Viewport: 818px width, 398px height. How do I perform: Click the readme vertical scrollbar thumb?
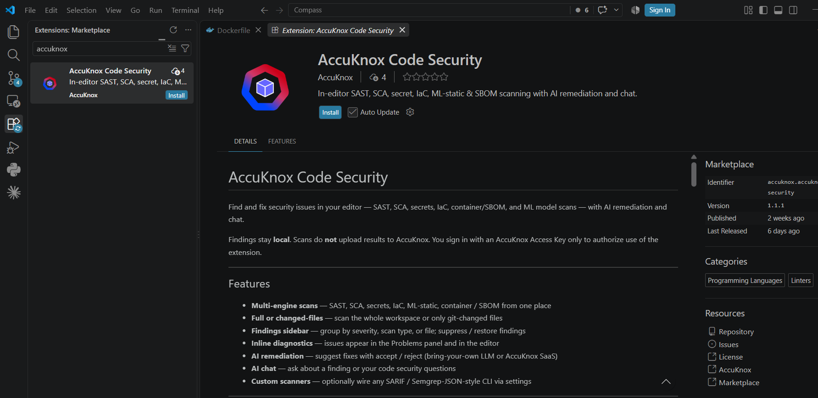tap(694, 174)
